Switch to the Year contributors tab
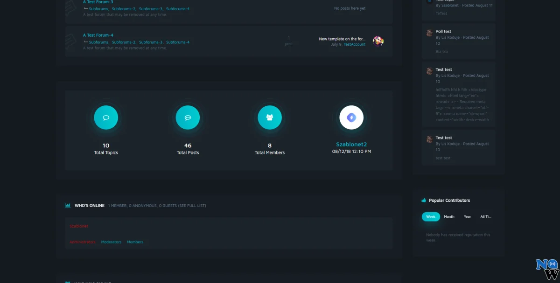Viewport: 560px width, 283px height. tap(467, 217)
